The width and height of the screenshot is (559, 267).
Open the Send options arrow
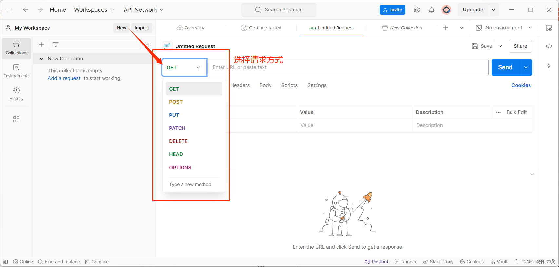pyautogui.click(x=526, y=67)
